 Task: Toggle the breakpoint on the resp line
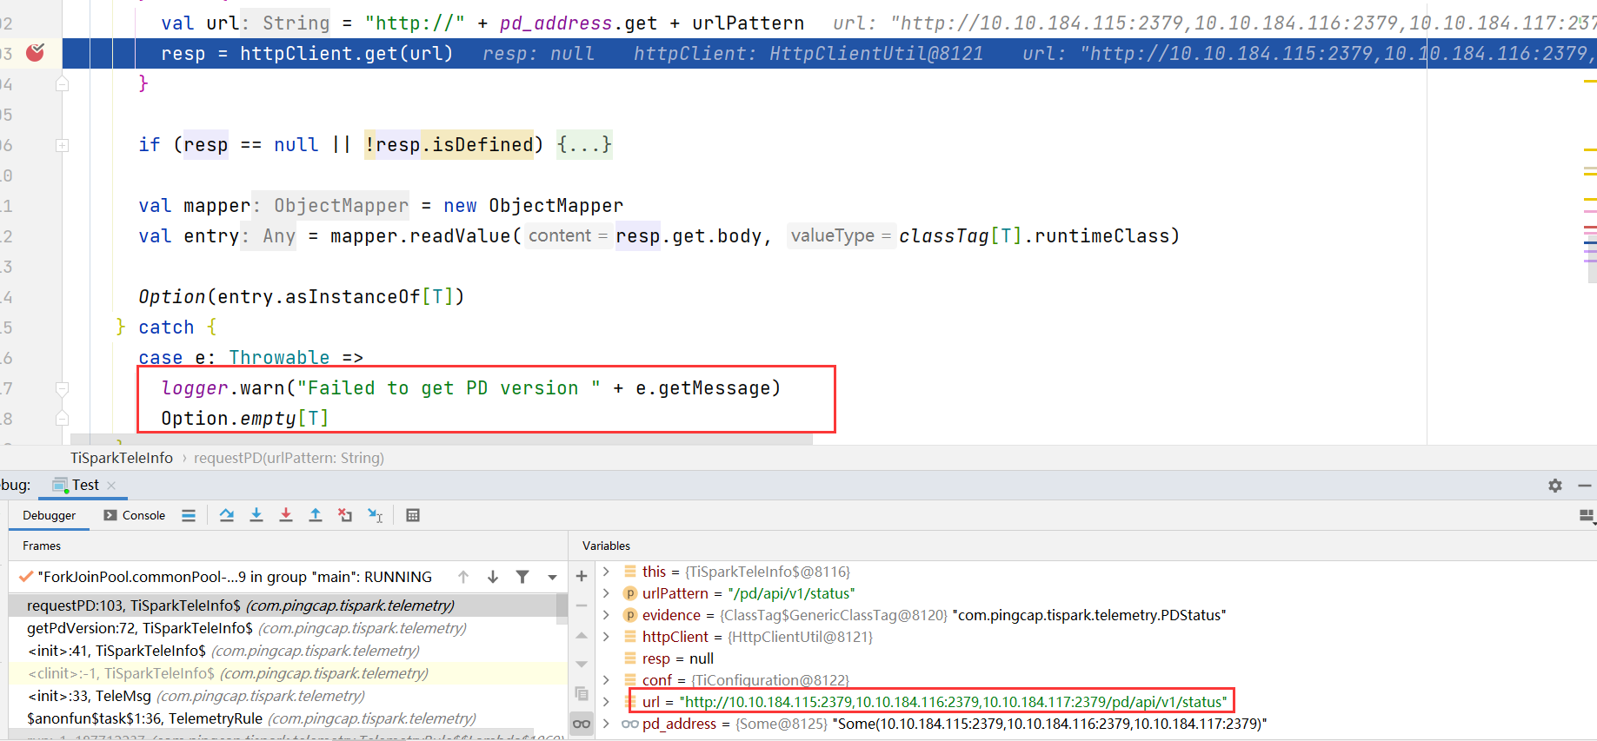(36, 53)
